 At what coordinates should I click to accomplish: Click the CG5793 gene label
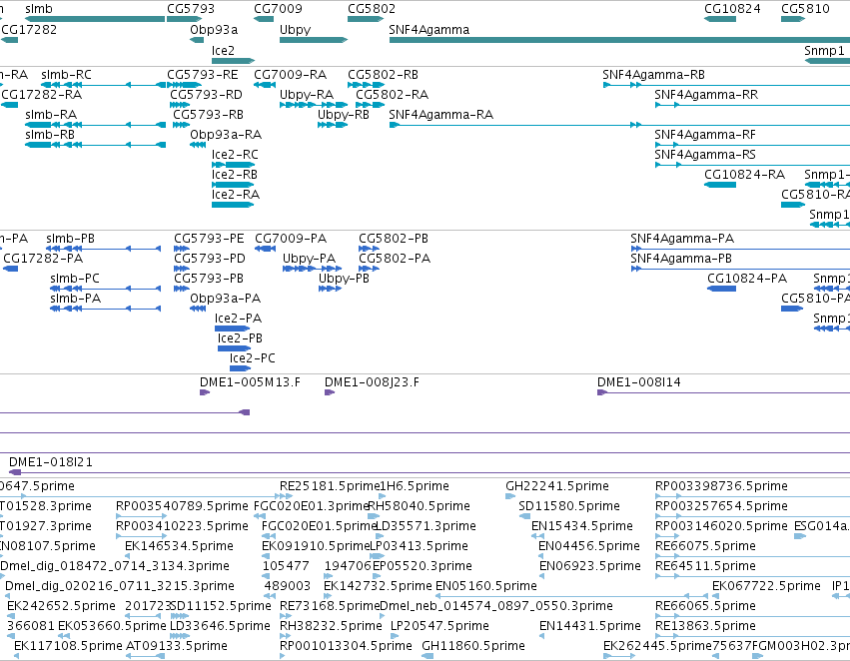pos(191,9)
